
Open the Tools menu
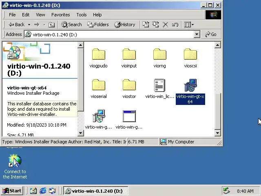point(82,15)
